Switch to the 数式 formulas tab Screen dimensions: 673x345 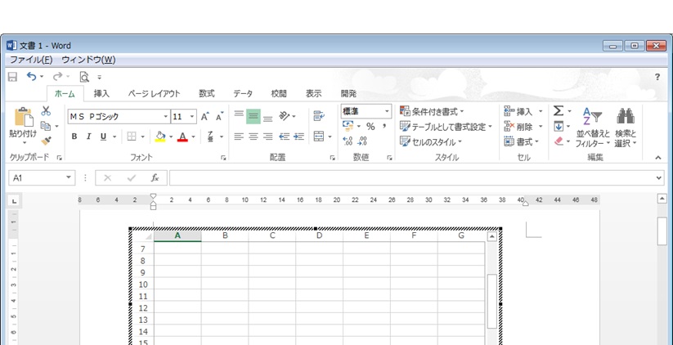206,93
